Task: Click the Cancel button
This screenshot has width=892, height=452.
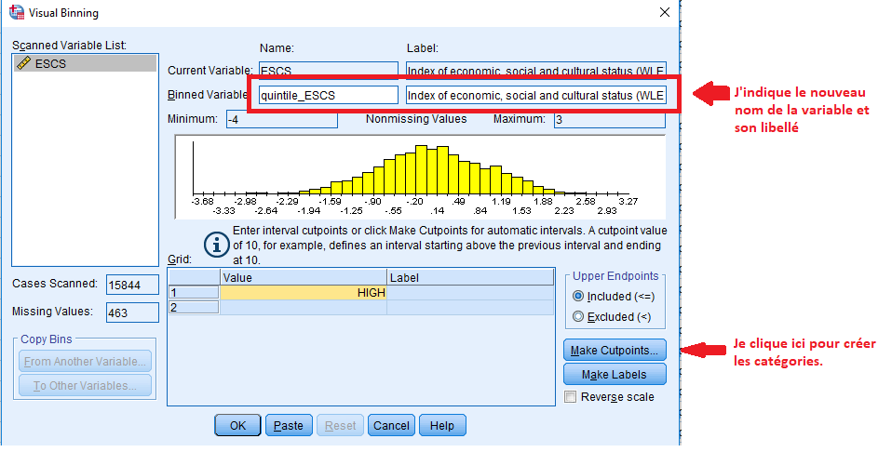Action: click(x=391, y=425)
